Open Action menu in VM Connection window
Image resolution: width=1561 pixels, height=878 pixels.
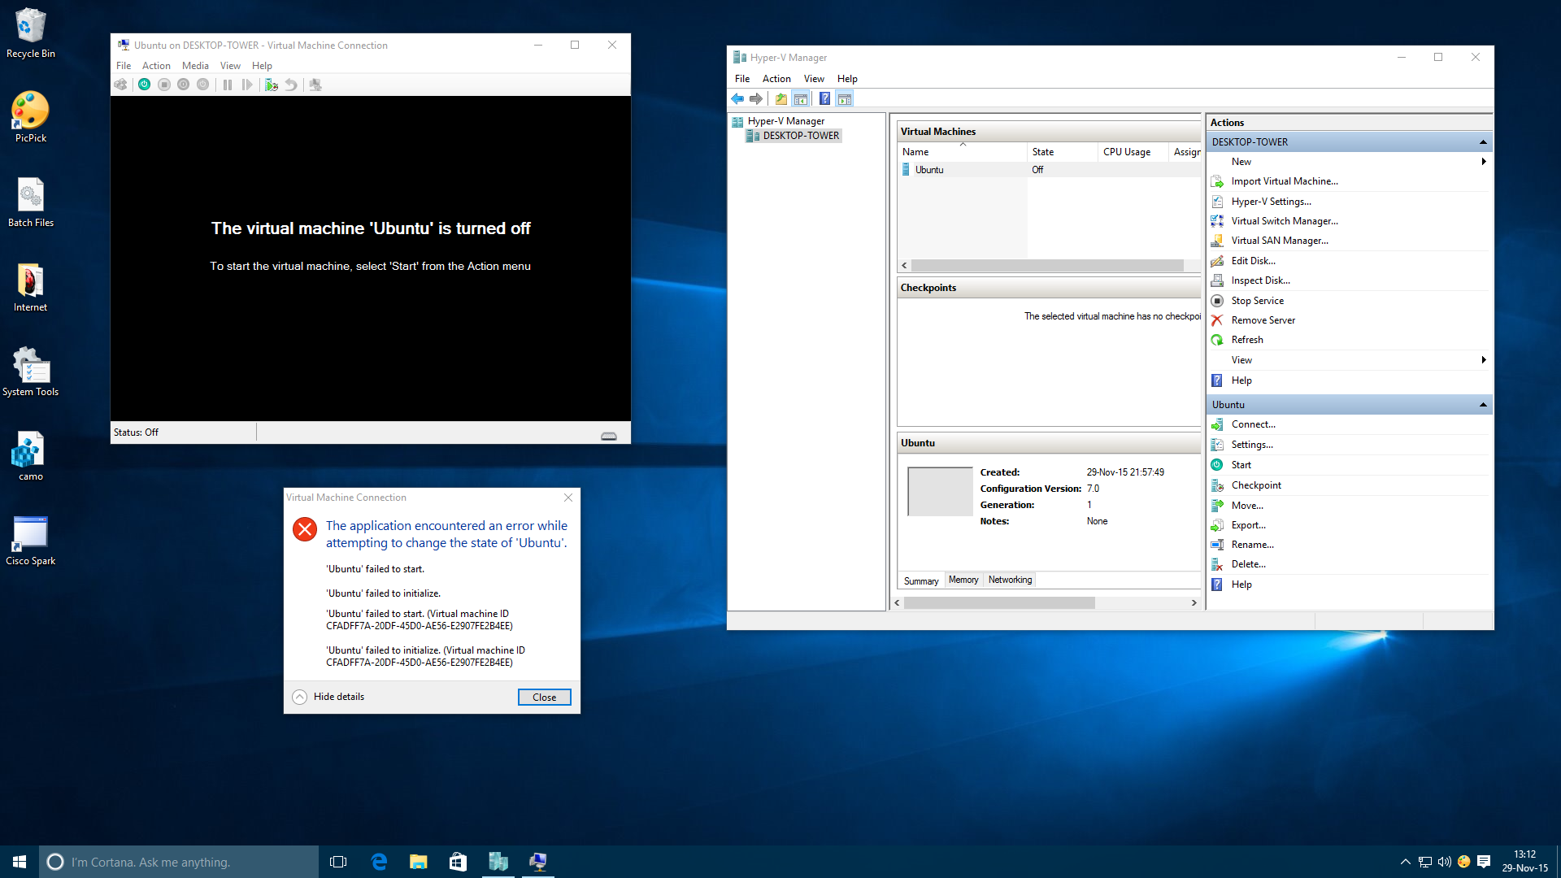coord(156,66)
